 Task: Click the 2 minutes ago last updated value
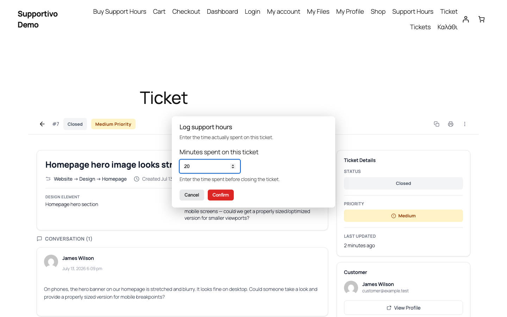pos(359,245)
